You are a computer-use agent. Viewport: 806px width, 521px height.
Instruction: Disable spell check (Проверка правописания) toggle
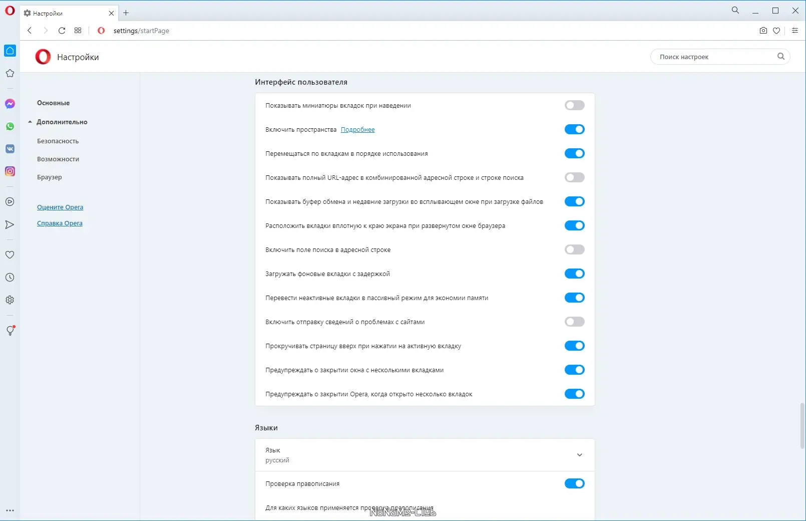(x=574, y=483)
